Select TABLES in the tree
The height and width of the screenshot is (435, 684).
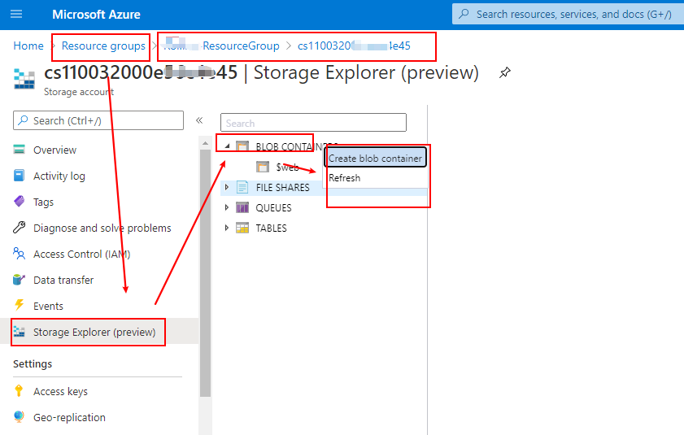click(x=271, y=228)
